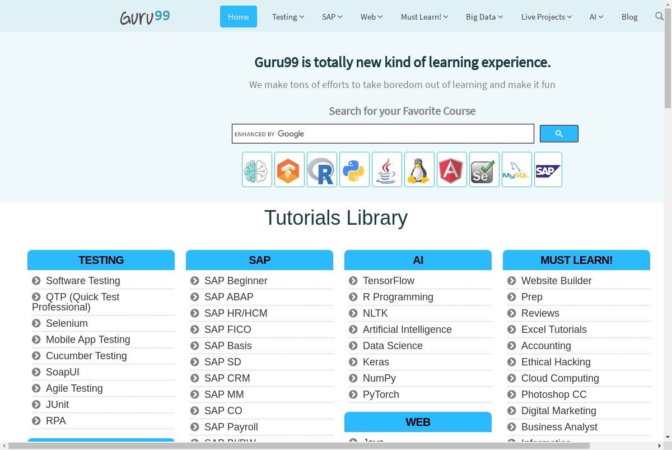Select the AI category header in Tutorials Library

pyautogui.click(x=418, y=260)
